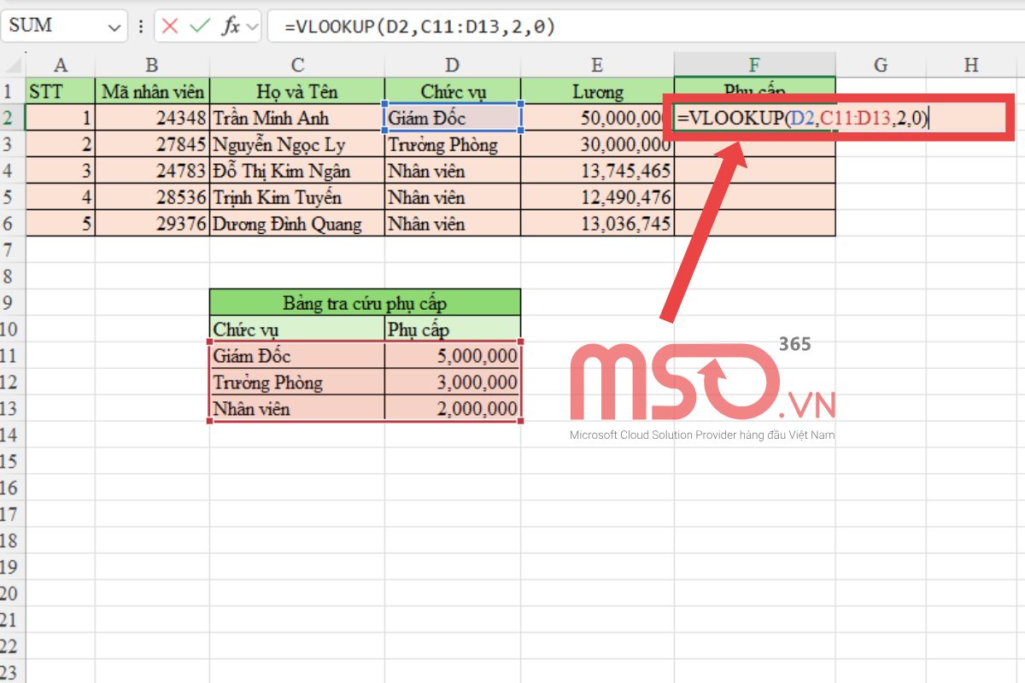Select the salary cell 30,000,000
Screen dimensions: 1025x683
tap(597, 144)
